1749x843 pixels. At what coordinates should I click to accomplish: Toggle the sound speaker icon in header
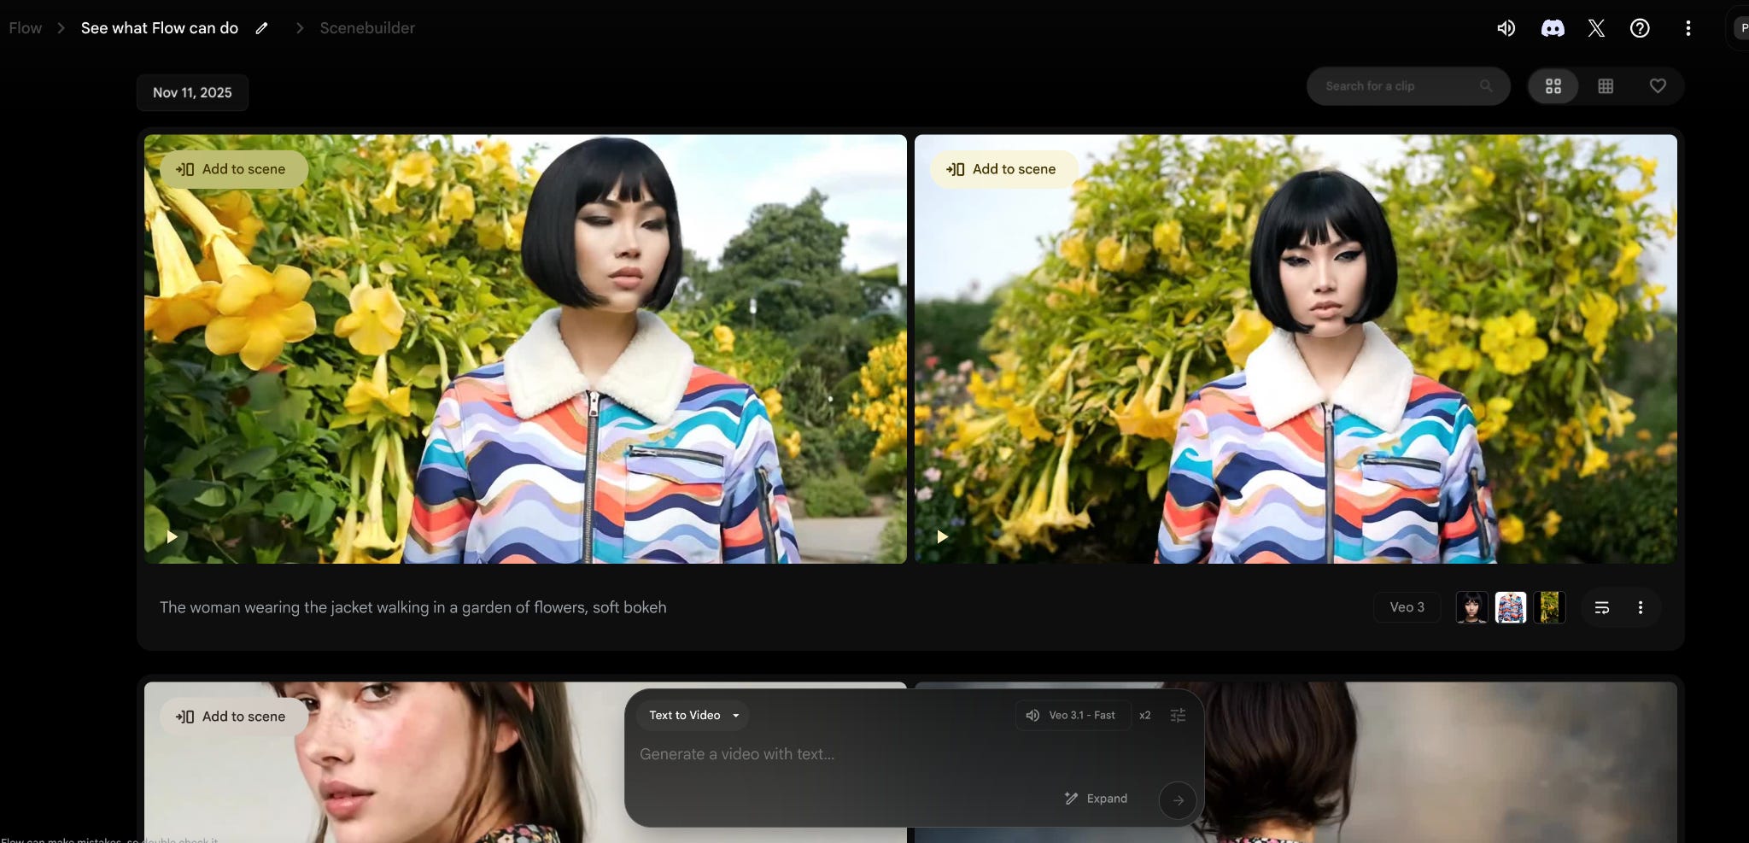pos(1506,28)
